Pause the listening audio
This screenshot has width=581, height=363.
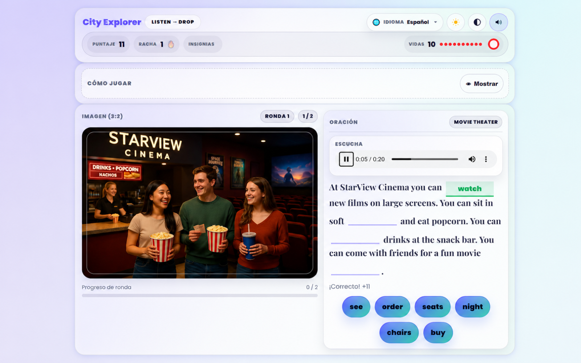[x=346, y=159]
